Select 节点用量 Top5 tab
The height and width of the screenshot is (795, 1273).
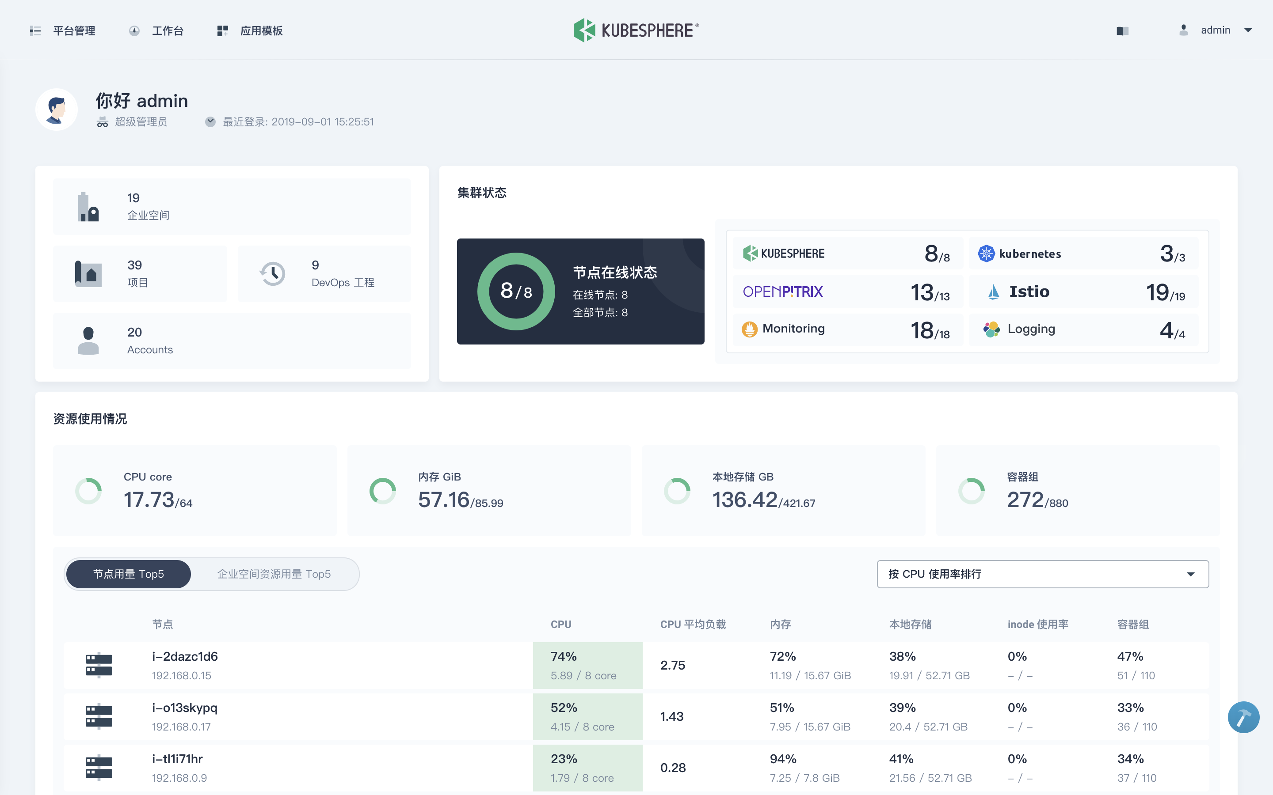pyautogui.click(x=128, y=574)
